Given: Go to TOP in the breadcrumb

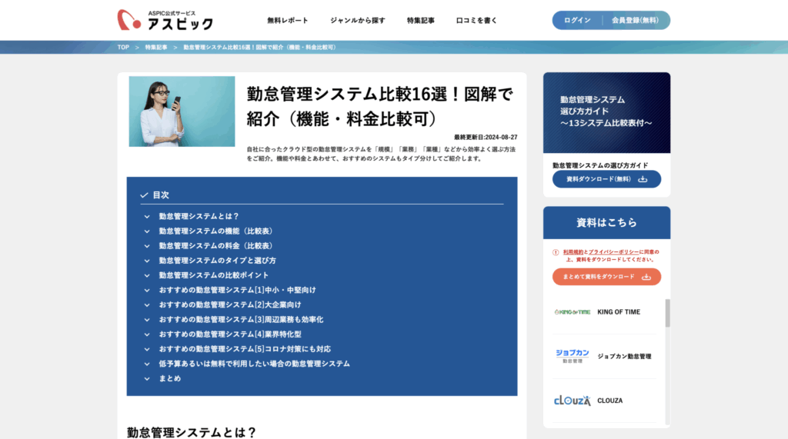Looking at the screenshot, I should 123,48.
